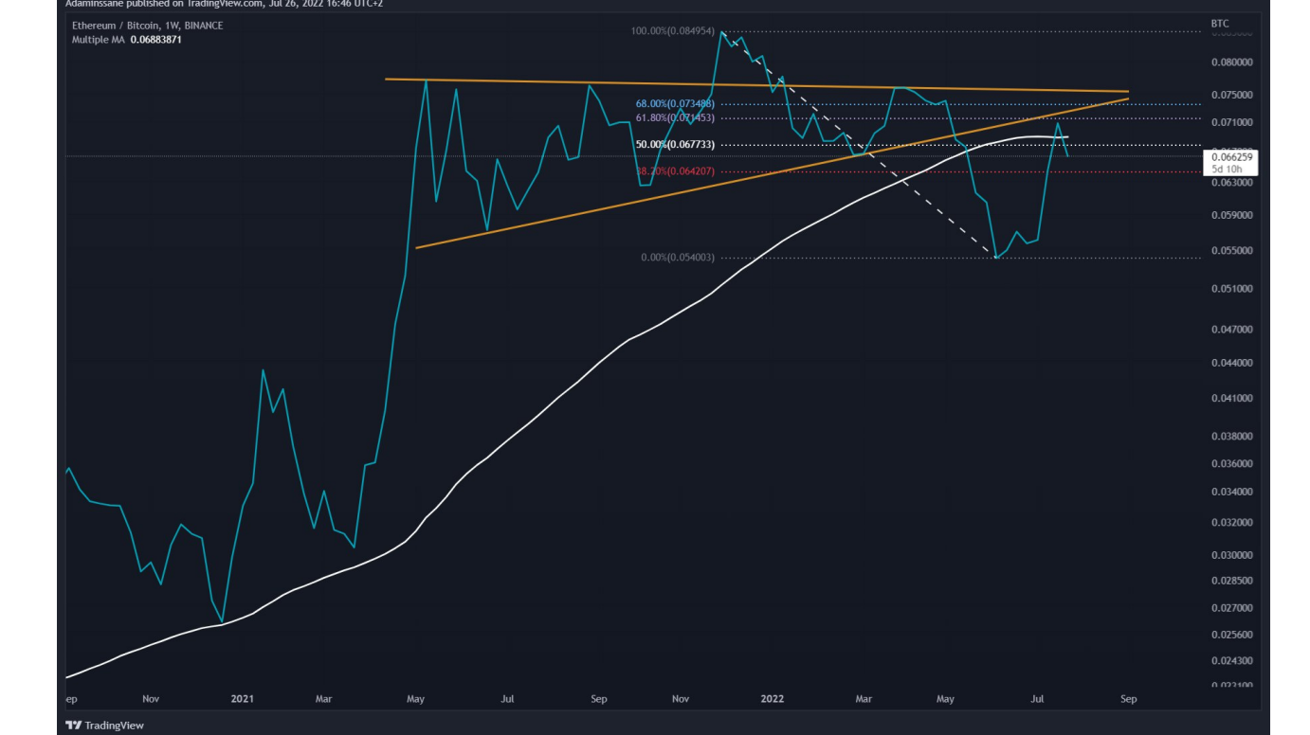This screenshot has width=1310, height=735.
Task: Select the 61.80%(0.071453) Fibonacci label
Action: [x=675, y=116]
